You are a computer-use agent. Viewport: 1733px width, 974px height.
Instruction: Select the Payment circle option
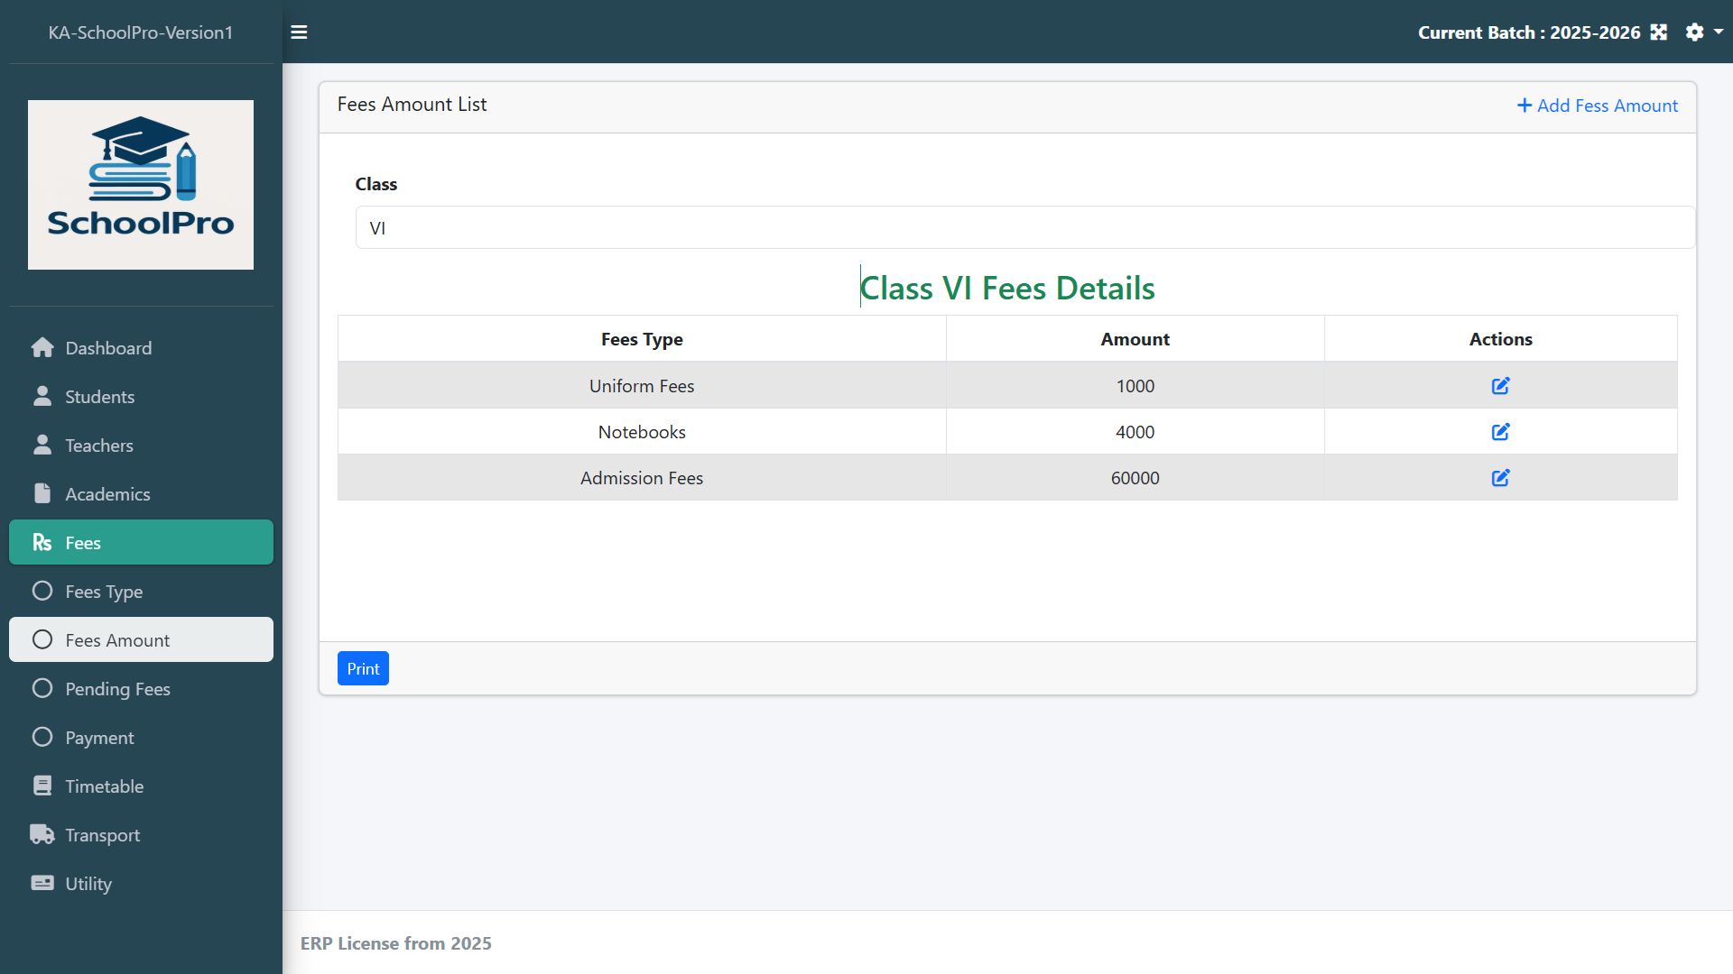point(42,738)
